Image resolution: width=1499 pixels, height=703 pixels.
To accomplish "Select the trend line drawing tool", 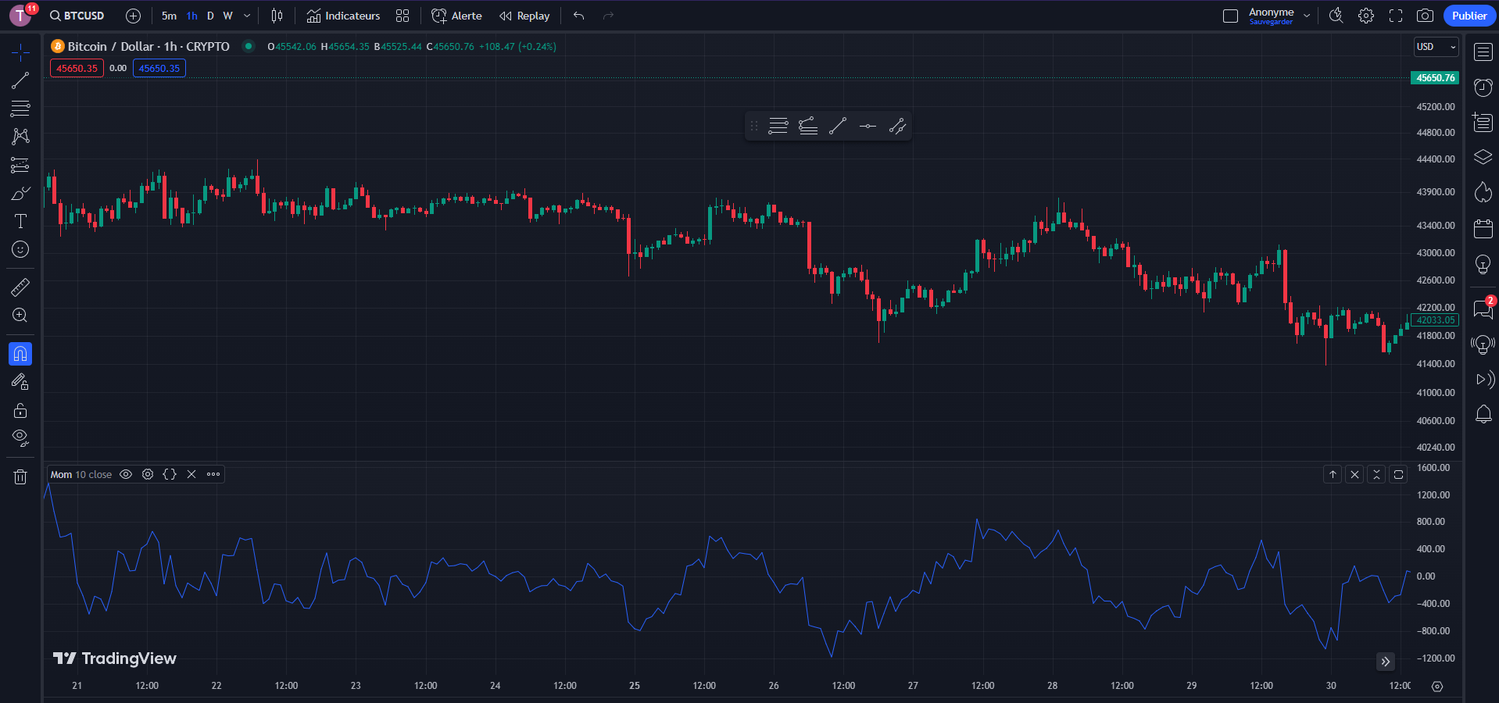I will (20, 80).
